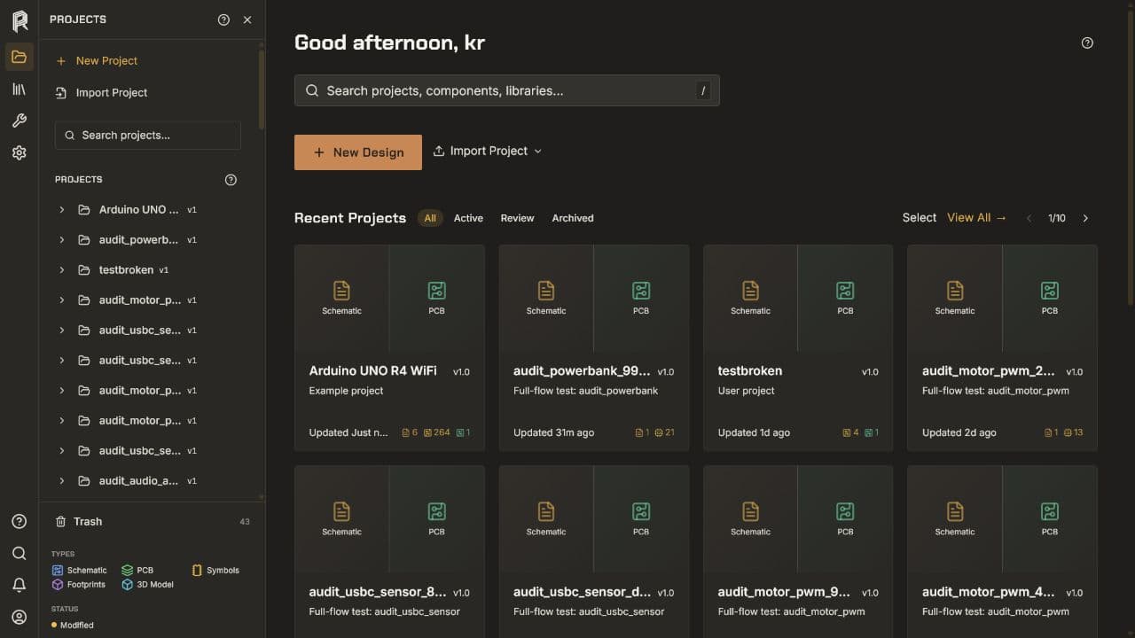Image resolution: width=1135 pixels, height=638 pixels.
Task: Click the help icon beside PROJECTS list heading
Action: pyautogui.click(x=231, y=180)
